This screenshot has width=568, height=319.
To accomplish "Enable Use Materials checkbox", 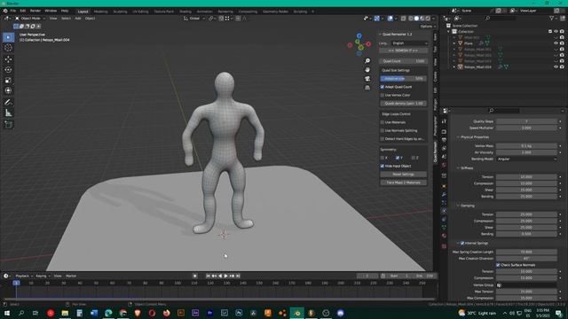I will 383,122.
